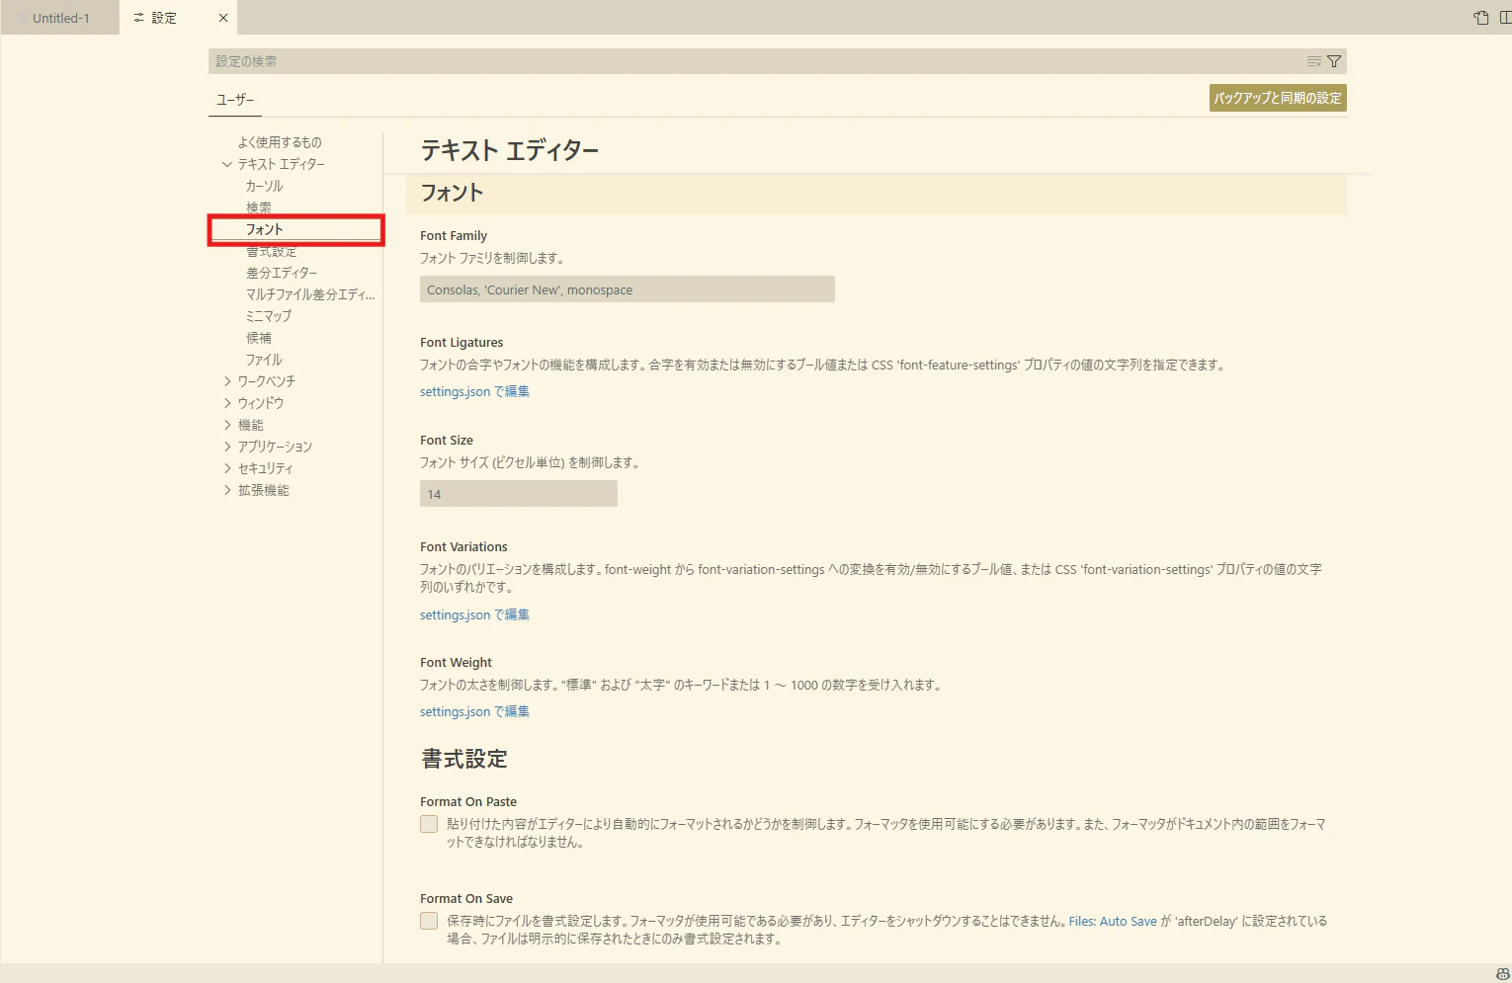Open settings JSON file icon
The width and height of the screenshot is (1512, 983).
(1481, 18)
